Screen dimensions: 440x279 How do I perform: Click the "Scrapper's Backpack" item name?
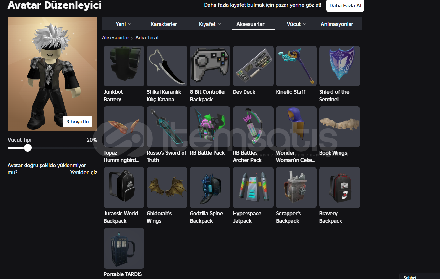pyautogui.click(x=288, y=217)
